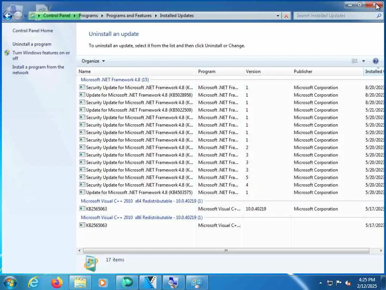Click icon of KB4503575 update row
386x290 pixels.
pyautogui.click(x=82, y=192)
